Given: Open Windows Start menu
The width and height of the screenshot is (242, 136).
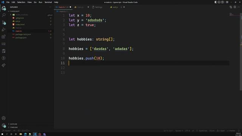Looking at the screenshot, I should [2, 134].
